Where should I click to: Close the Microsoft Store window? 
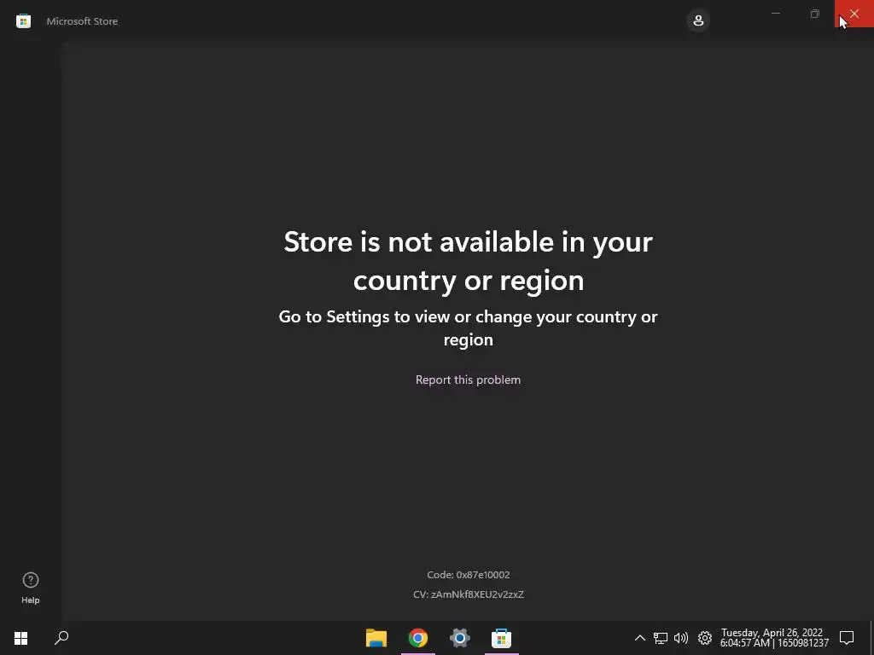coord(854,14)
